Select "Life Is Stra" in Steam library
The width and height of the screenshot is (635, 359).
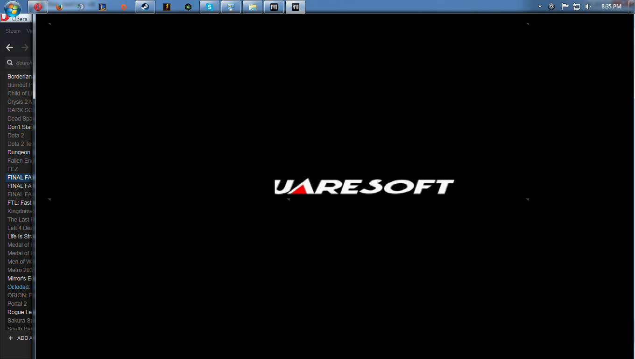pos(20,237)
